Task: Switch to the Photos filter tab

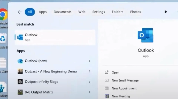Action: tap(136, 12)
